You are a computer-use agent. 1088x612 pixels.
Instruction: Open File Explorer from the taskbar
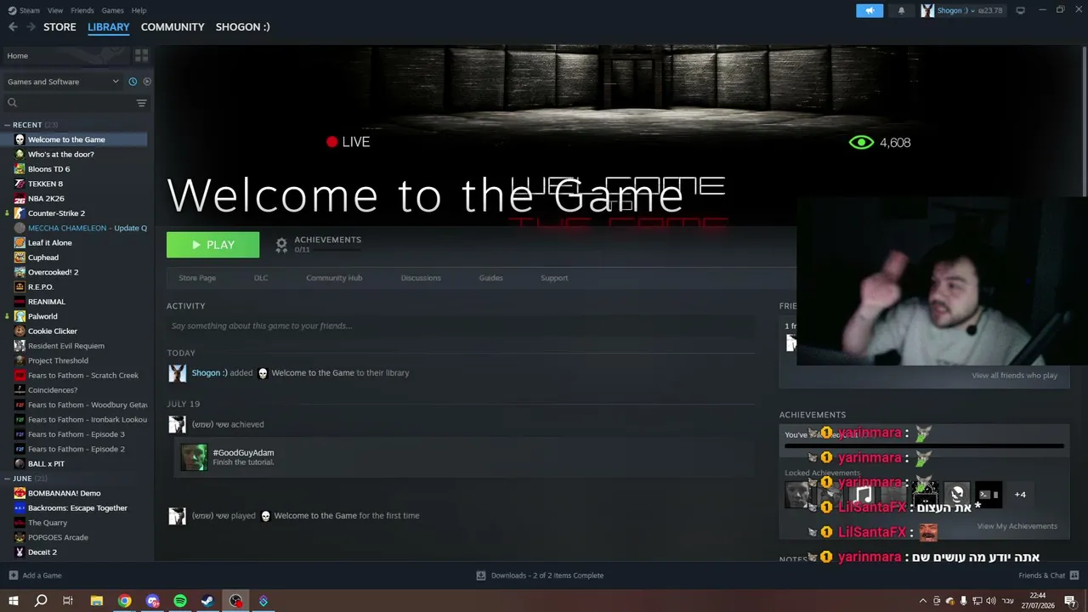(97, 601)
